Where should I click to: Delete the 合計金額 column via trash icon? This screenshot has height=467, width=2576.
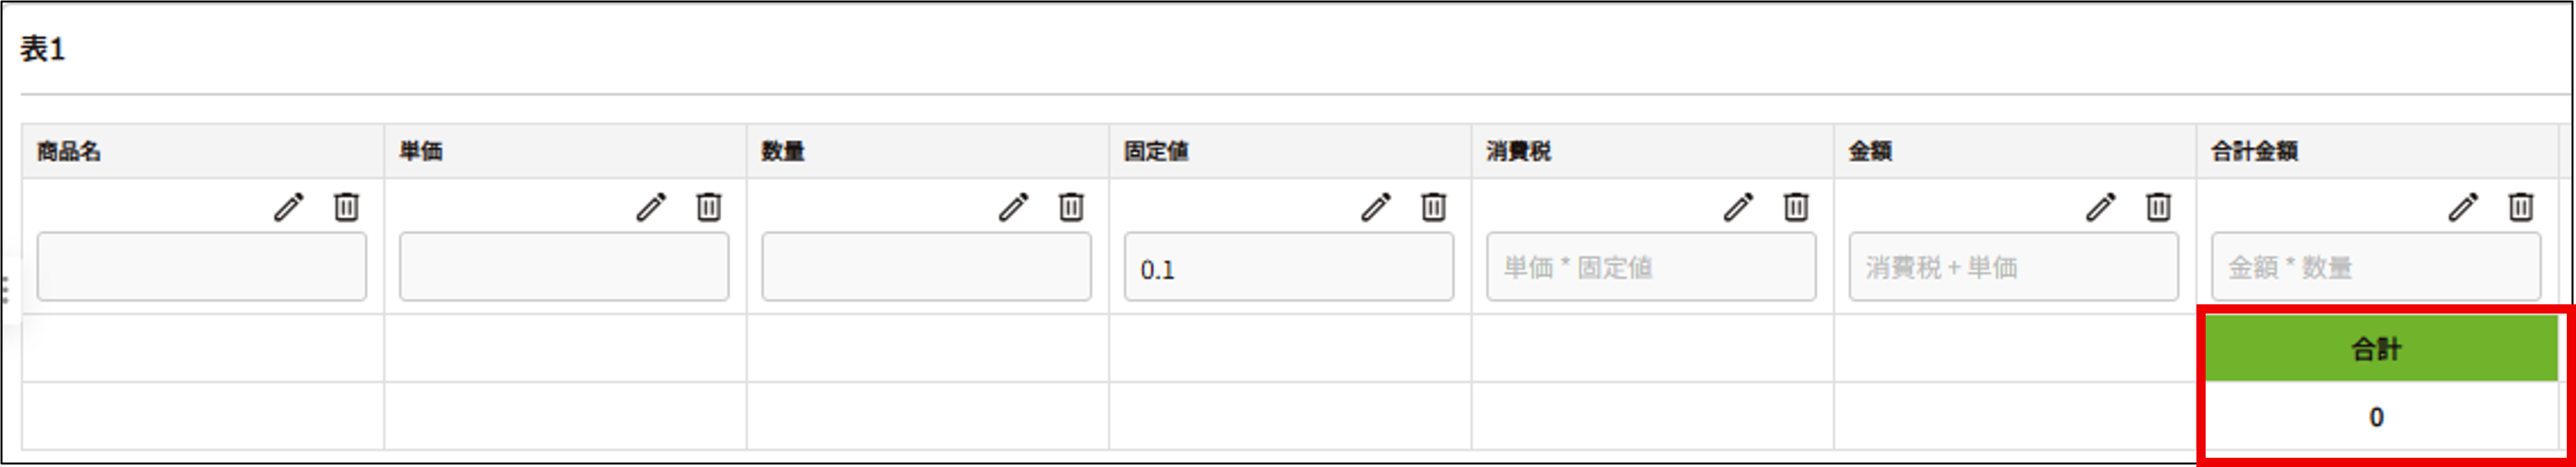[x=2520, y=207]
